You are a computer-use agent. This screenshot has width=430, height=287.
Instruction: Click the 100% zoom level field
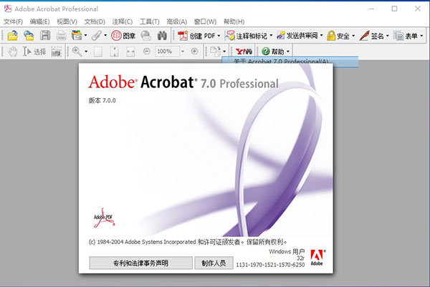click(x=167, y=52)
